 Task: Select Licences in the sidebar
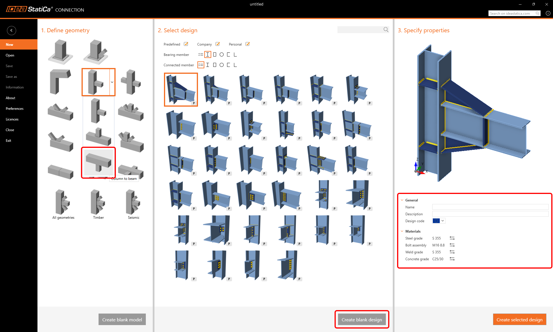tap(12, 119)
